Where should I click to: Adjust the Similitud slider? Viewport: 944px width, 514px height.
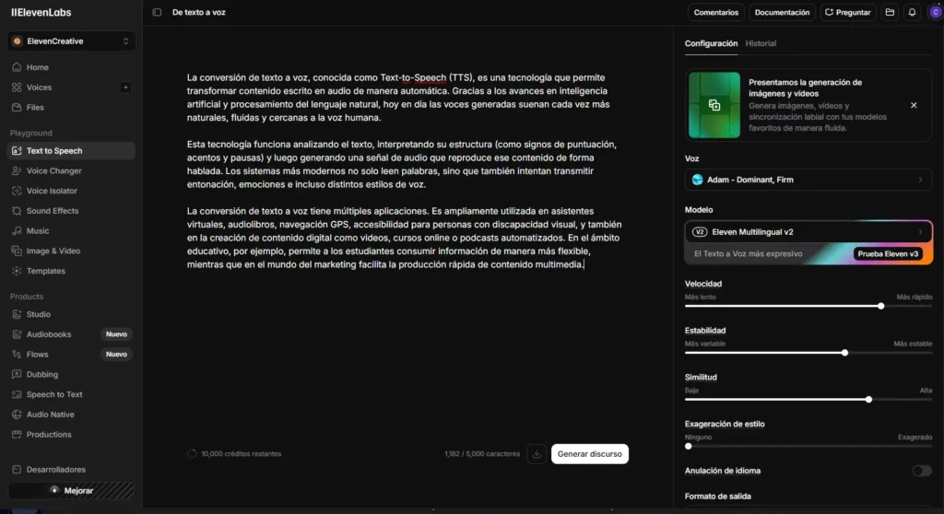[x=808, y=400]
